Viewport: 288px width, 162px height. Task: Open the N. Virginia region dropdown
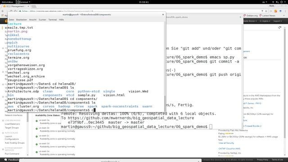coord(265,21)
